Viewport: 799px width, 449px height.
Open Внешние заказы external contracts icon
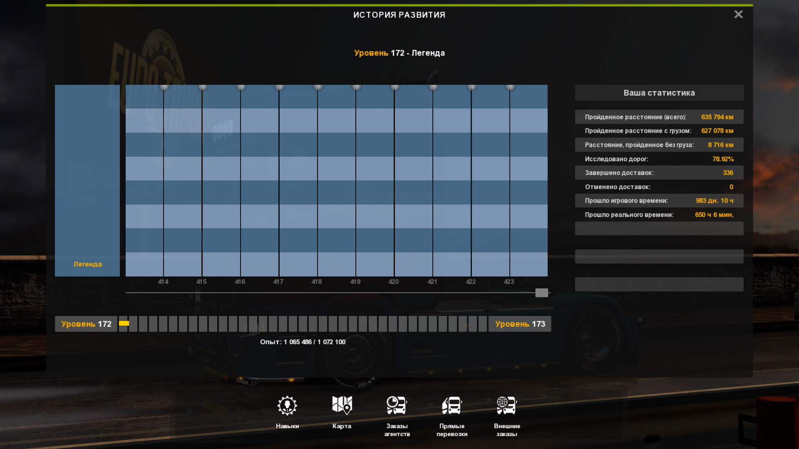click(x=506, y=406)
